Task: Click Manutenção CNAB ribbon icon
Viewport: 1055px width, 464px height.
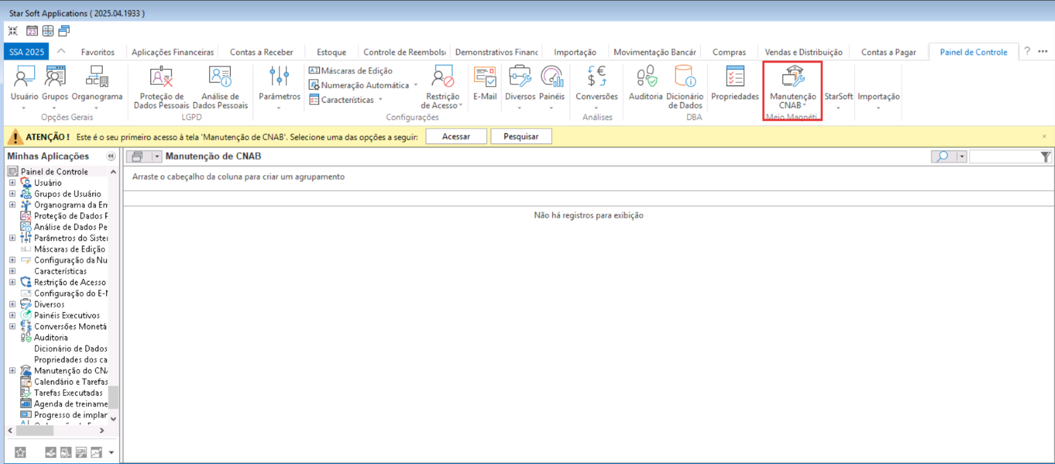Action: (793, 77)
